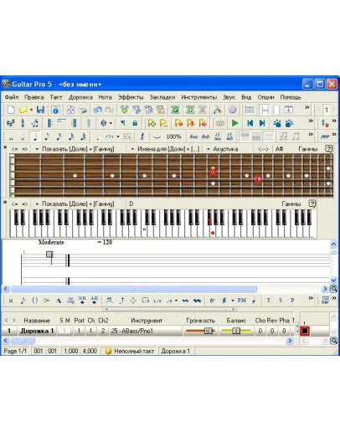
Task: Open the Эффекты menu
Action: point(131,97)
